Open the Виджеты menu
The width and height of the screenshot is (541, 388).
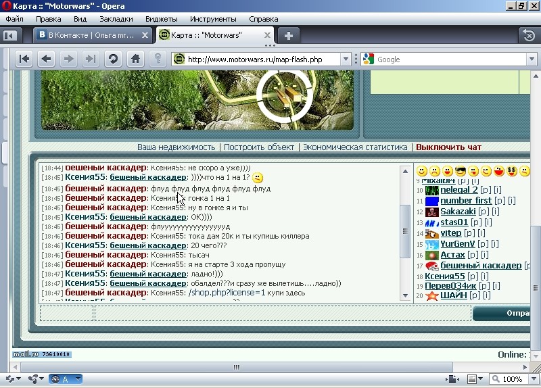click(x=162, y=19)
